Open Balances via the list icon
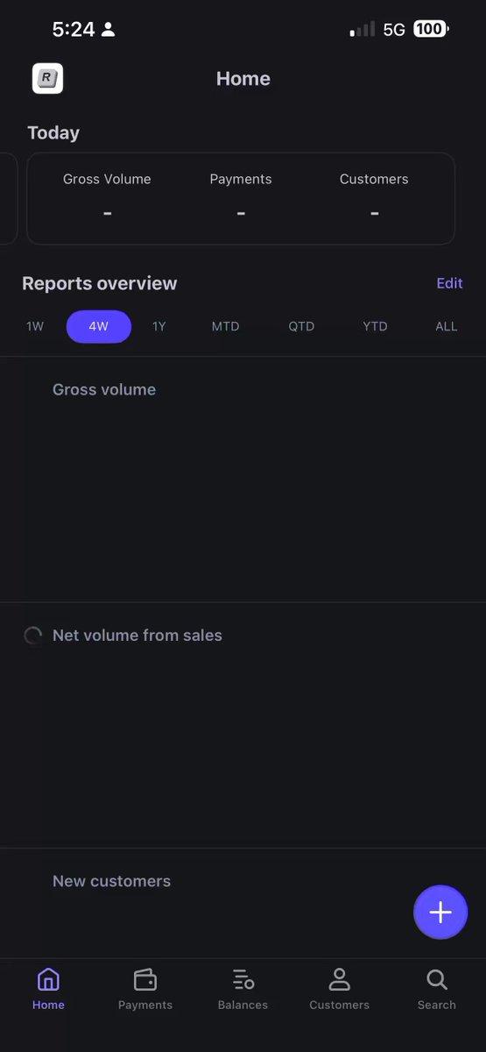The width and height of the screenshot is (486, 1052). click(x=243, y=979)
